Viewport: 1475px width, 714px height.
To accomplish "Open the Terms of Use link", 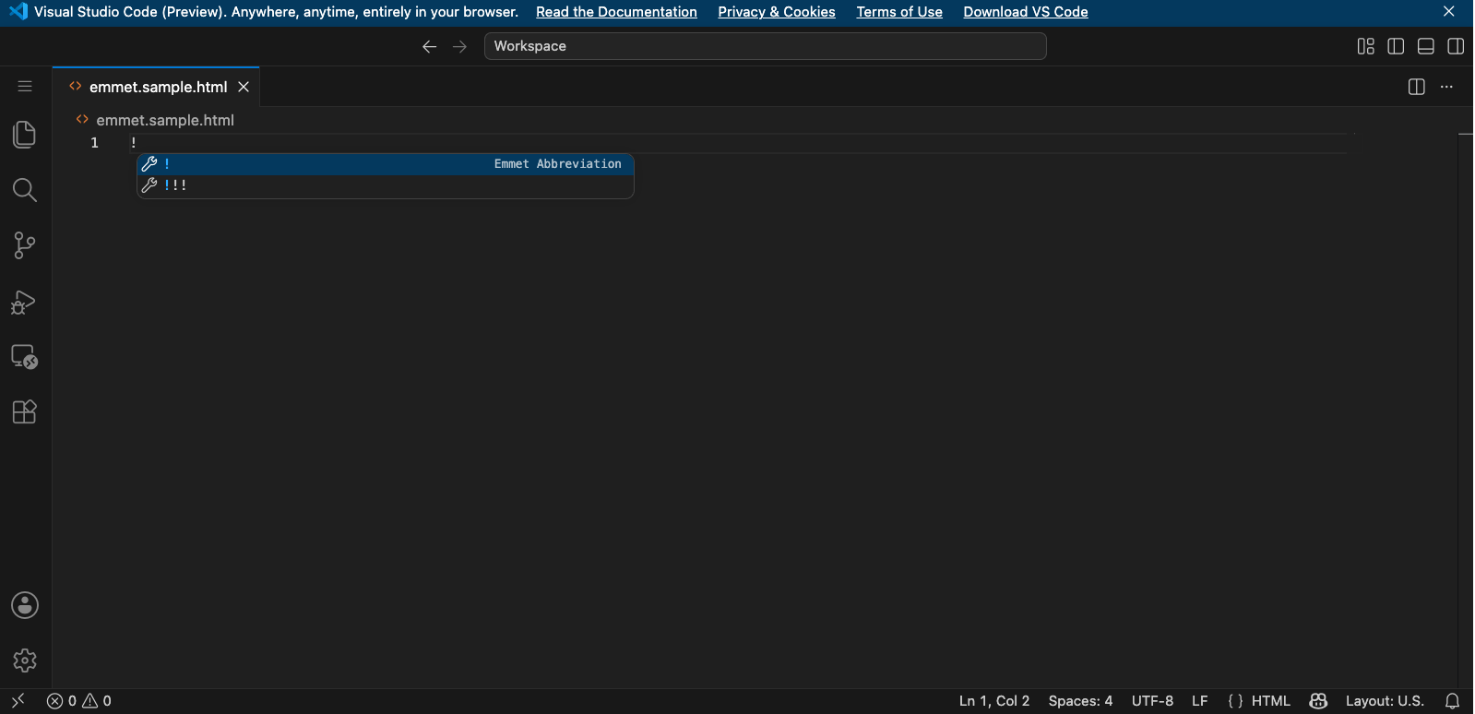I will tap(899, 12).
